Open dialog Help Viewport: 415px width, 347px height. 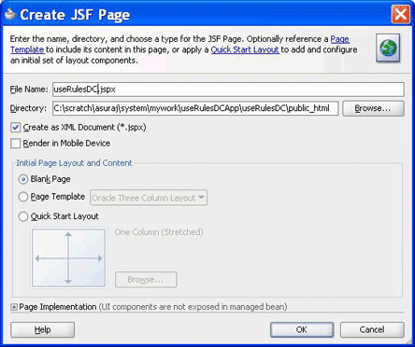pos(43,329)
